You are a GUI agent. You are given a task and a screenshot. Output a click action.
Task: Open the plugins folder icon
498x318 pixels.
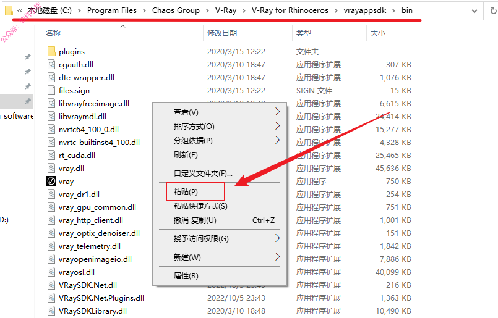(x=51, y=51)
